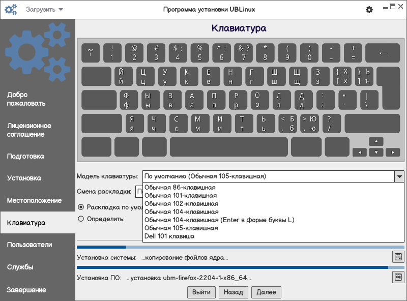The image size is (407, 301).
Task: Click the Й key on keyboard preview
Action: click(124, 76)
